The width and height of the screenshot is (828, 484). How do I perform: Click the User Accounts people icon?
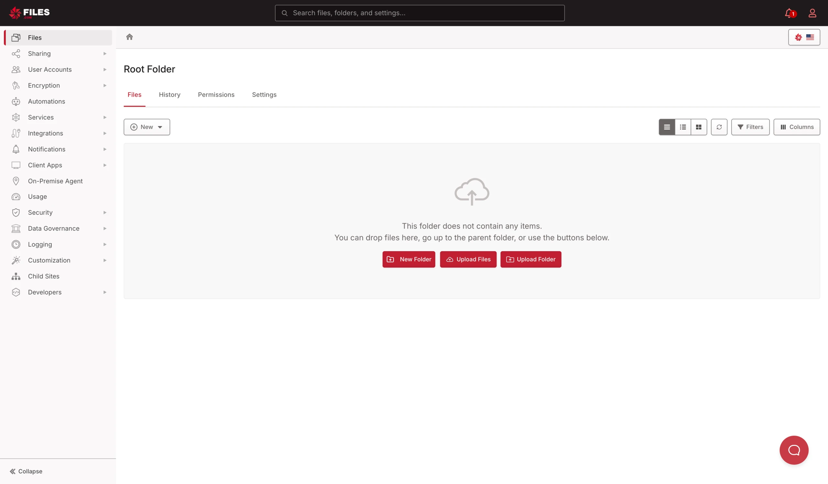click(x=16, y=69)
